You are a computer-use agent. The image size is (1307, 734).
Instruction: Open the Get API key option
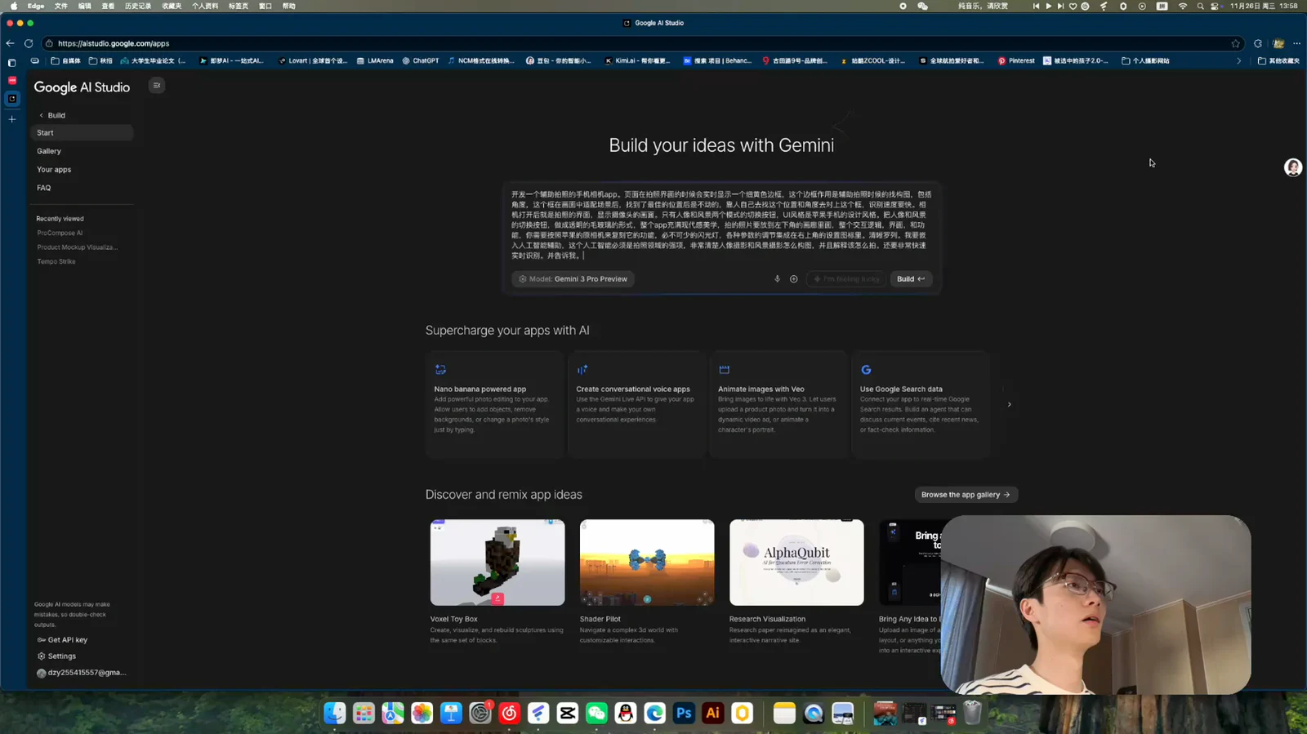[62, 640]
